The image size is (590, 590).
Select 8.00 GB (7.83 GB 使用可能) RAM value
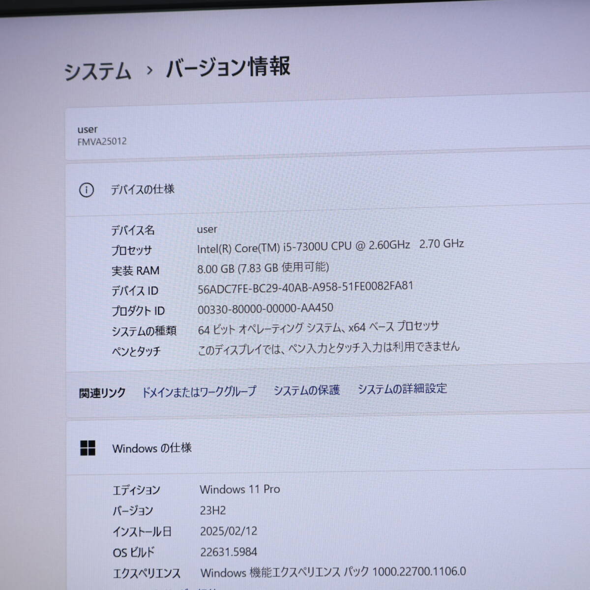pyautogui.click(x=263, y=268)
